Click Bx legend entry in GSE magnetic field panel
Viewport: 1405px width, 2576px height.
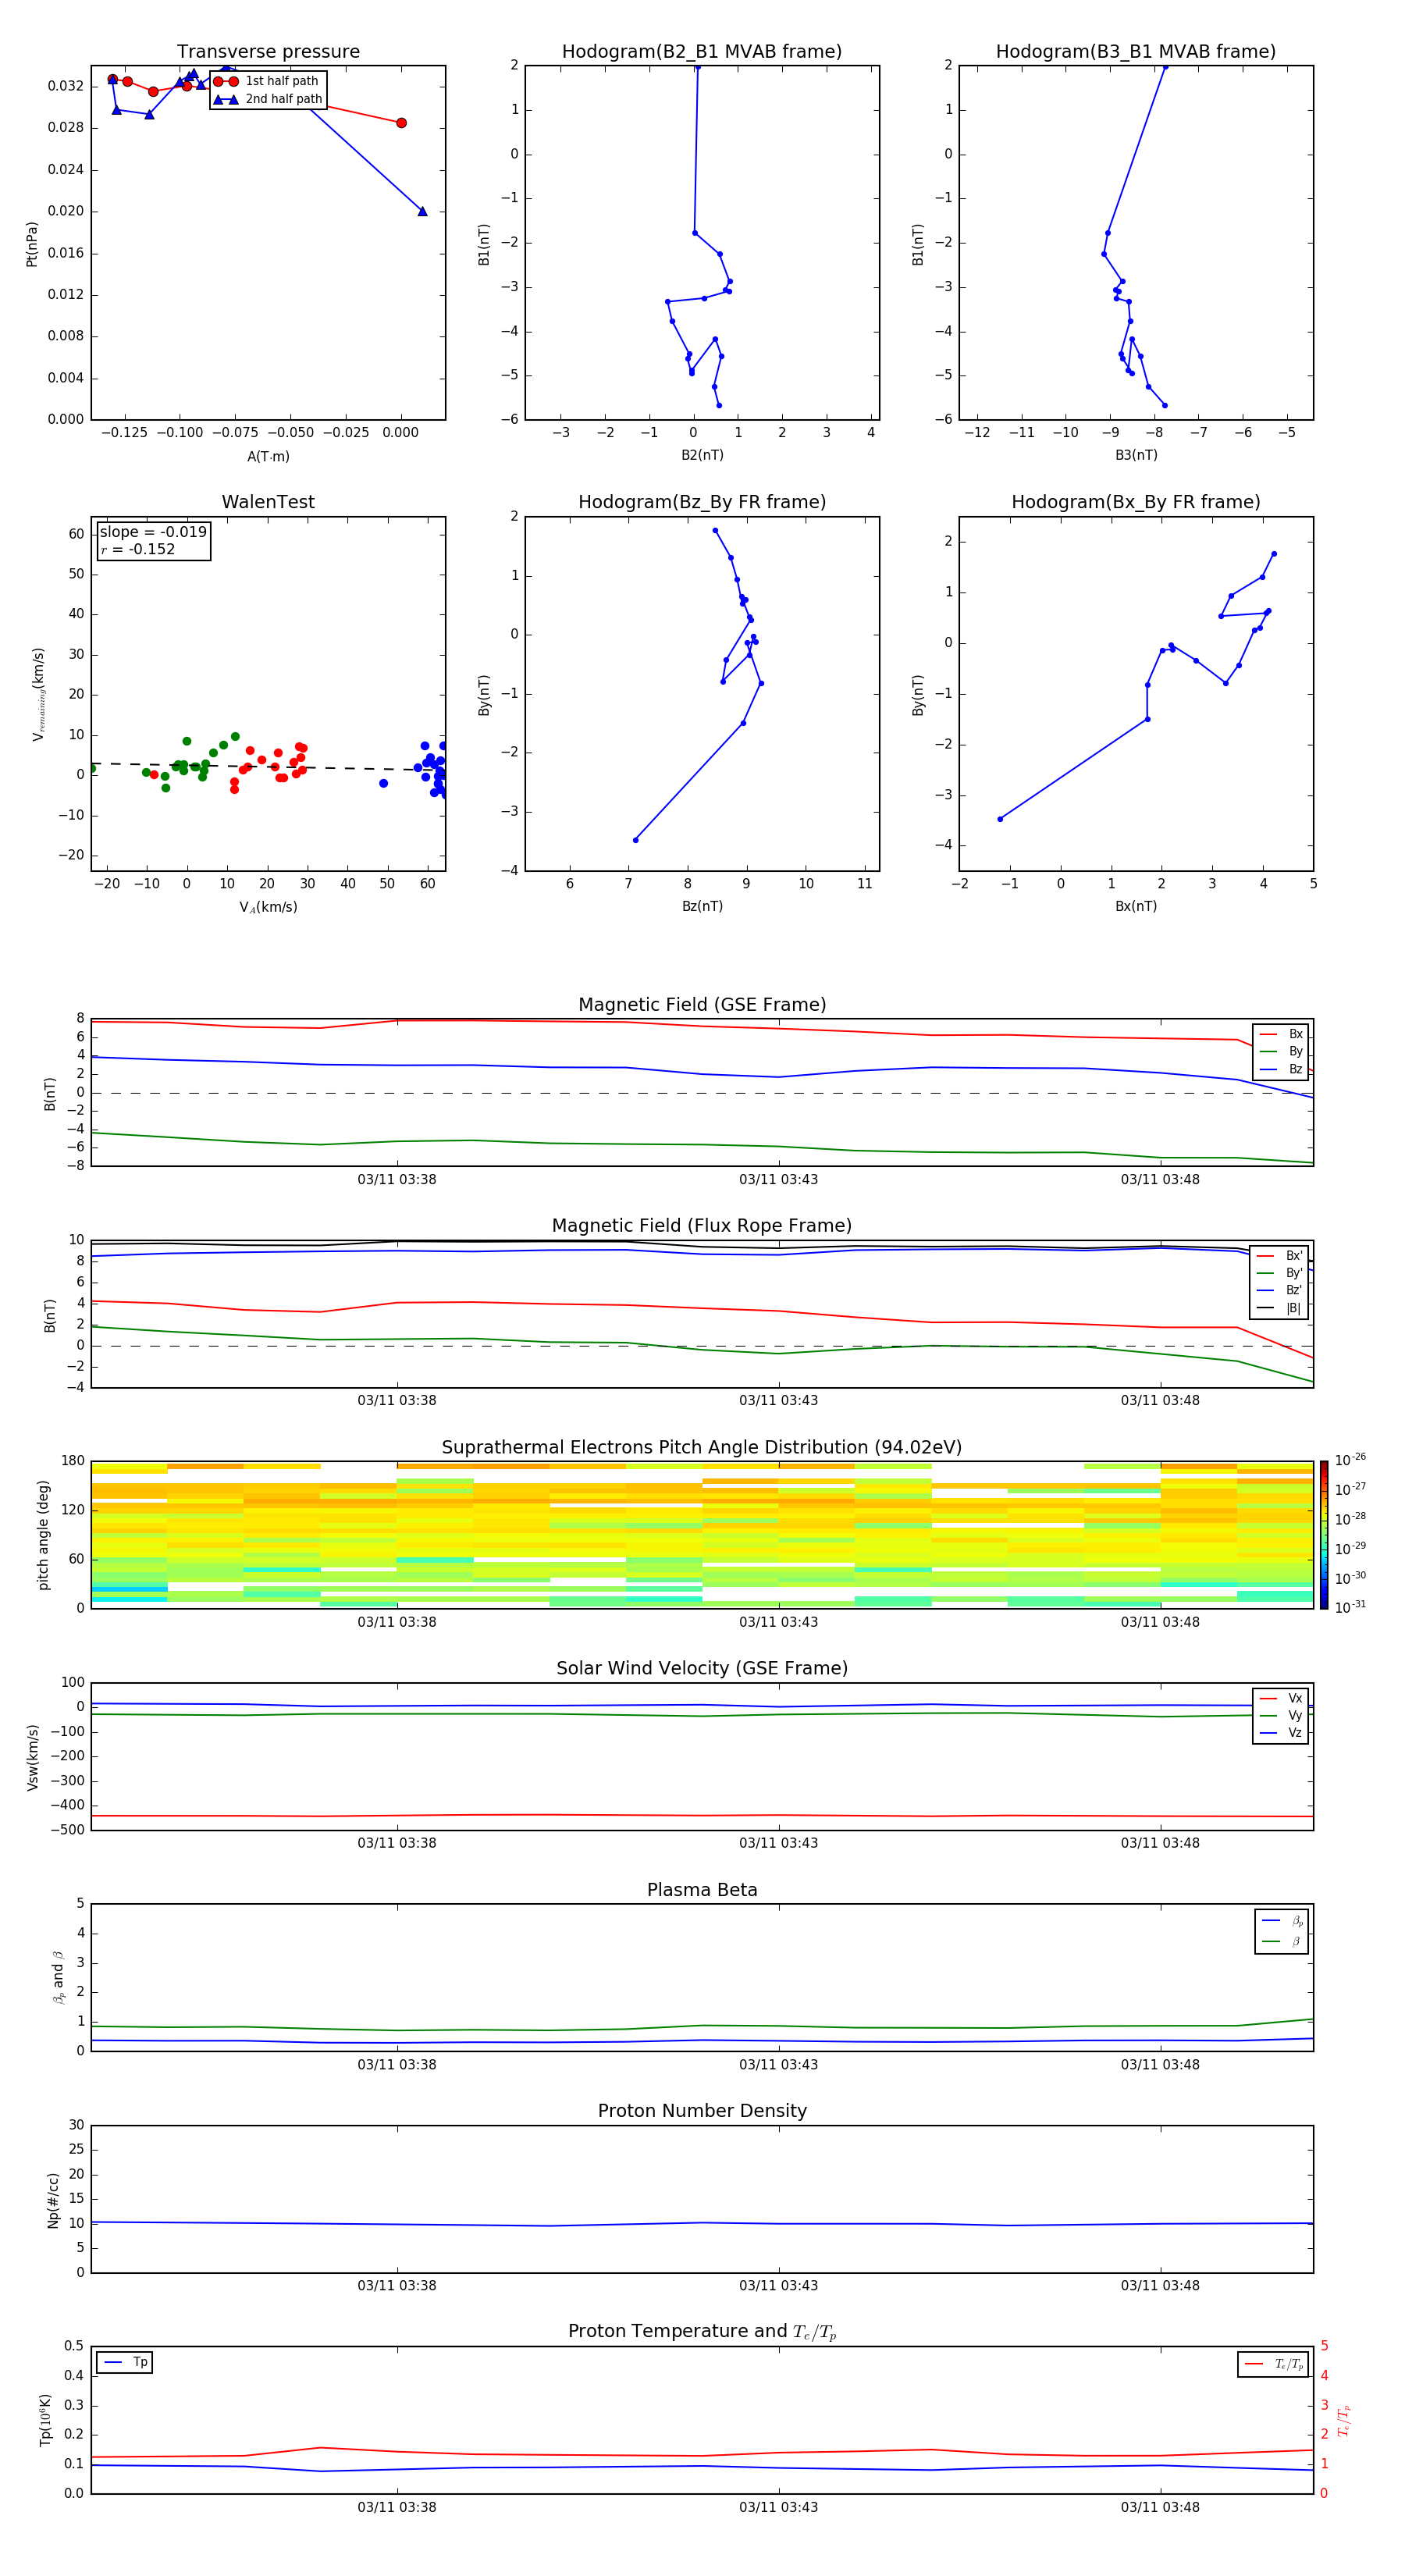click(1282, 1034)
